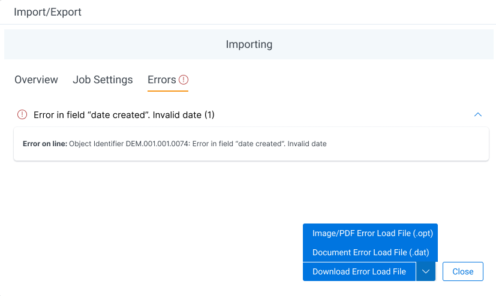Click the Import/Export dialog title
496x296 pixels.
pyautogui.click(x=47, y=12)
